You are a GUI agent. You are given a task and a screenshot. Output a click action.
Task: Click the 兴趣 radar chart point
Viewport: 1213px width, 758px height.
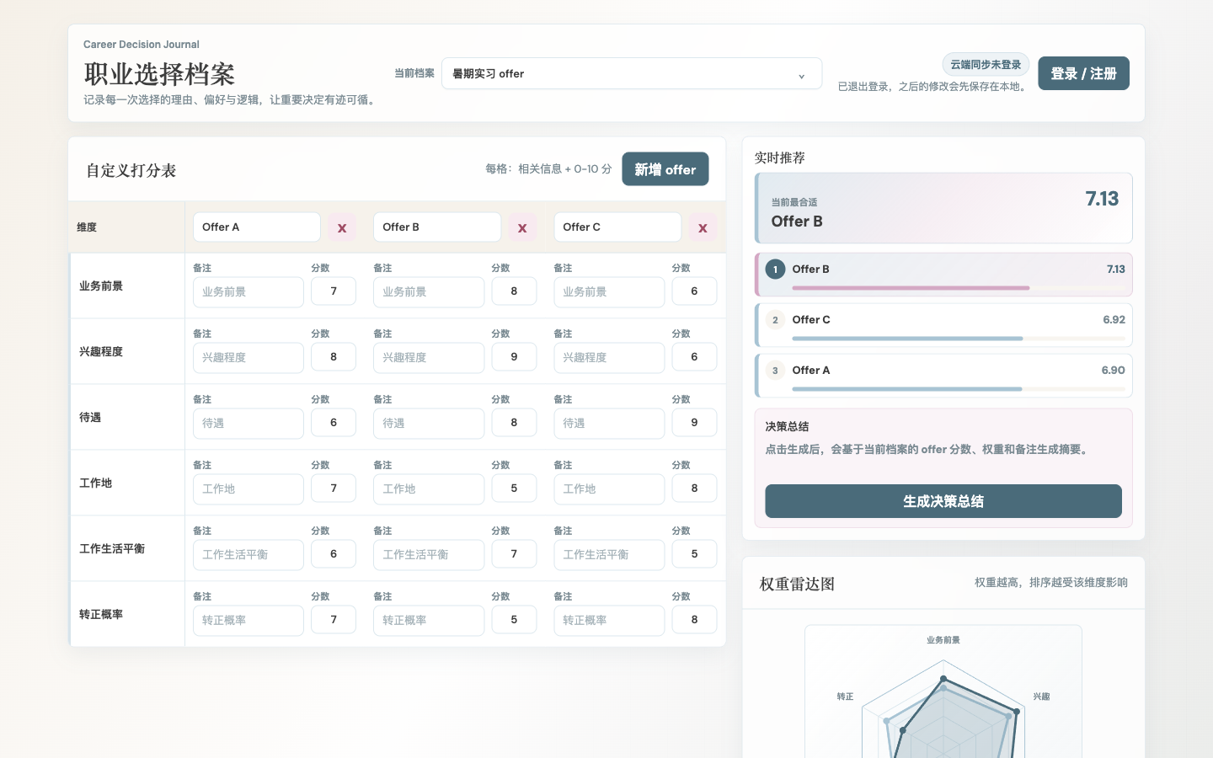[1017, 712]
